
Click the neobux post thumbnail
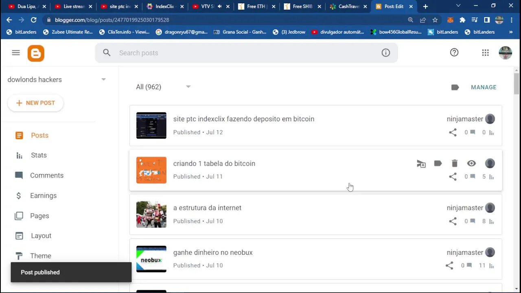[x=151, y=259]
